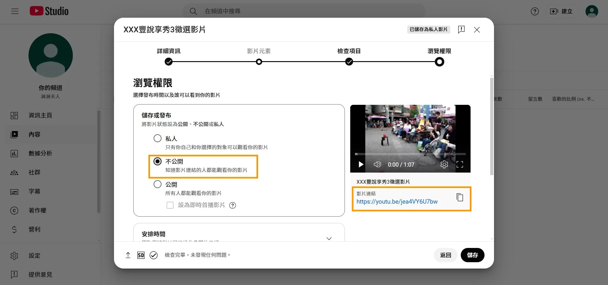
Task: Click the 喜歡的比例 column header
Action: (573, 99)
